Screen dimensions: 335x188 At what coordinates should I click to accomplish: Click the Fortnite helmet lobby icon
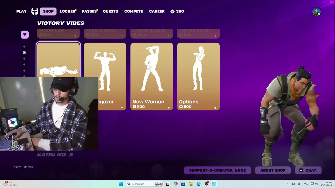(35, 11)
